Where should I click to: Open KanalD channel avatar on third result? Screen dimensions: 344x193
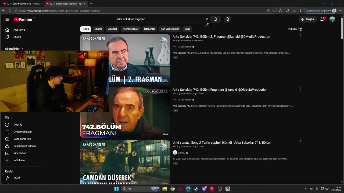(175, 153)
